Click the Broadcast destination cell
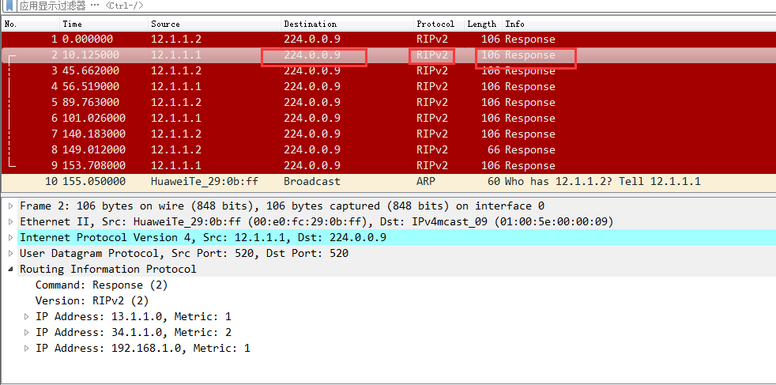 tap(312, 182)
